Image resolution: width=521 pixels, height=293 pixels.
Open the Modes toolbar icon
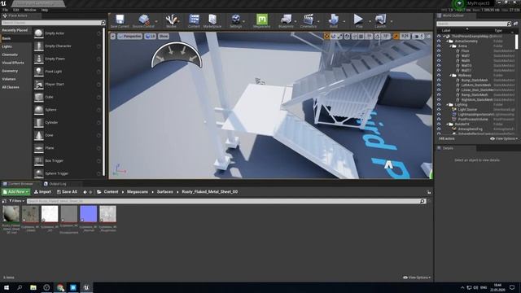click(x=172, y=20)
